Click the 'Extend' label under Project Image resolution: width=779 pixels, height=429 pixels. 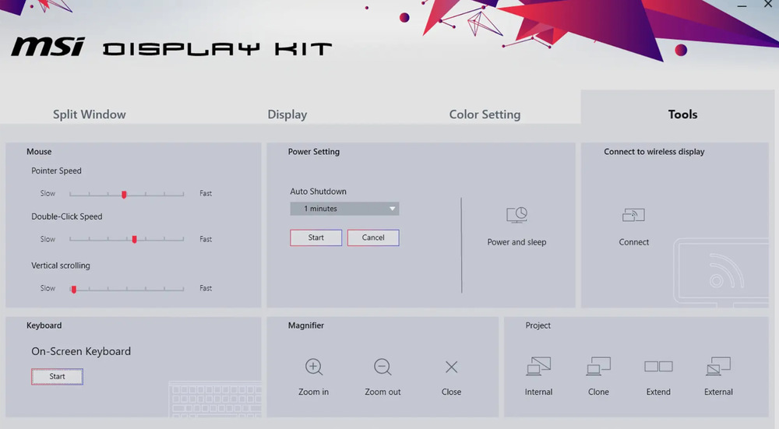(x=658, y=392)
